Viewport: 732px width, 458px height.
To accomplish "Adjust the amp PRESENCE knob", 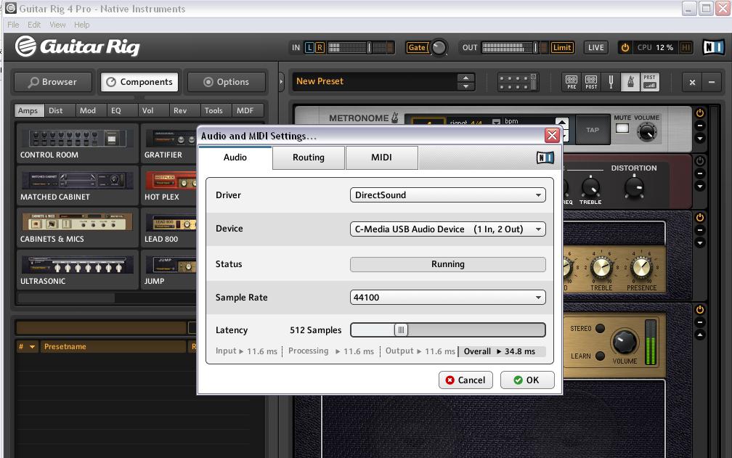I will [641, 268].
